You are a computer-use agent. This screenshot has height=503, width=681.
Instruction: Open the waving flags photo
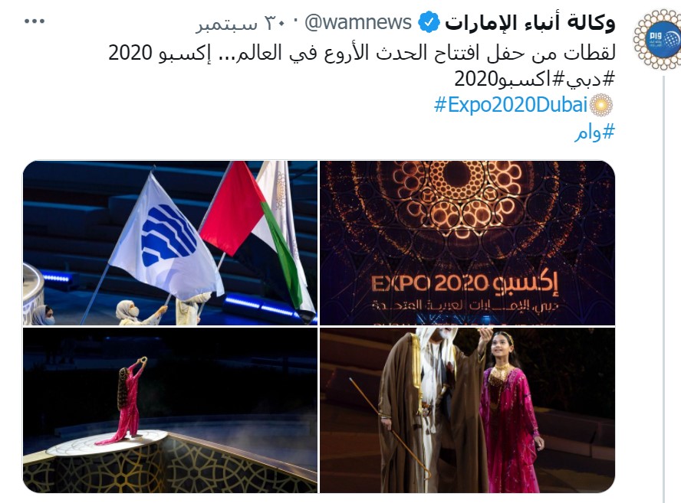point(170,243)
